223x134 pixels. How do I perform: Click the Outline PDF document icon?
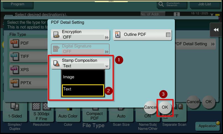[117, 35]
